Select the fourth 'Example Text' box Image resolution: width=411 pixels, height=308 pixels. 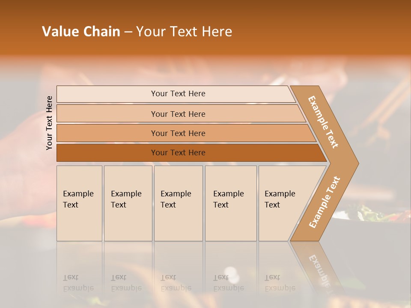[x=230, y=204]
